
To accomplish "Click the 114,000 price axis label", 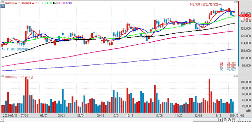I will (246, 43).
